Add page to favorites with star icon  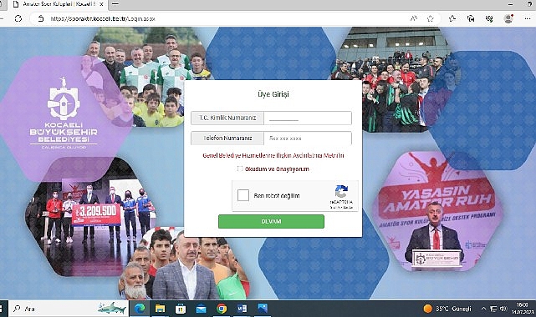(x=431, y=18)
